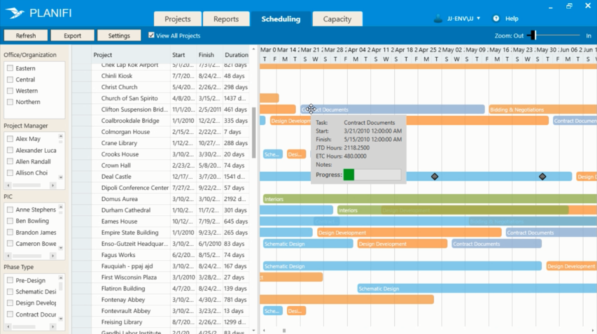597x334 pixels.
Task: Click the first diamond milestone on Deal Castle
Action: (435, 177)
